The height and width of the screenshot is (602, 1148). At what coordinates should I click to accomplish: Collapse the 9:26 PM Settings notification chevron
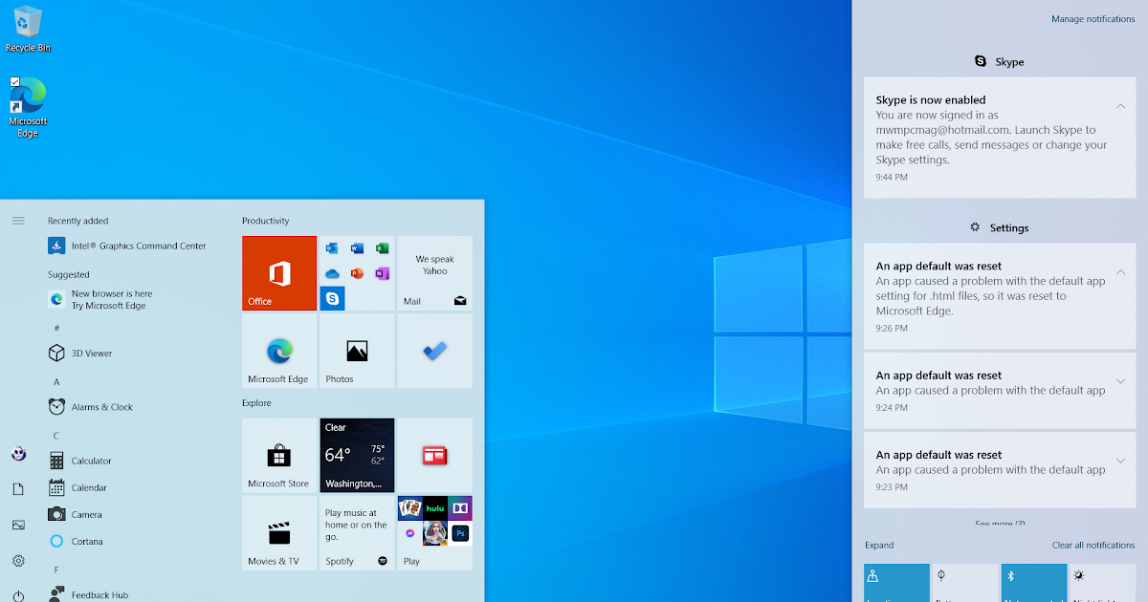pos(1120,272)
